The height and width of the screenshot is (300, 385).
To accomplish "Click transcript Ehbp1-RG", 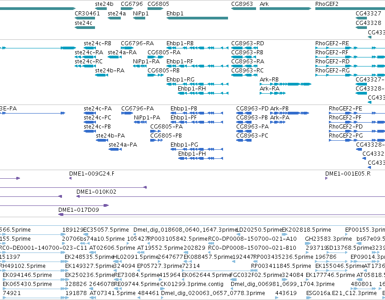I will 197,84.
